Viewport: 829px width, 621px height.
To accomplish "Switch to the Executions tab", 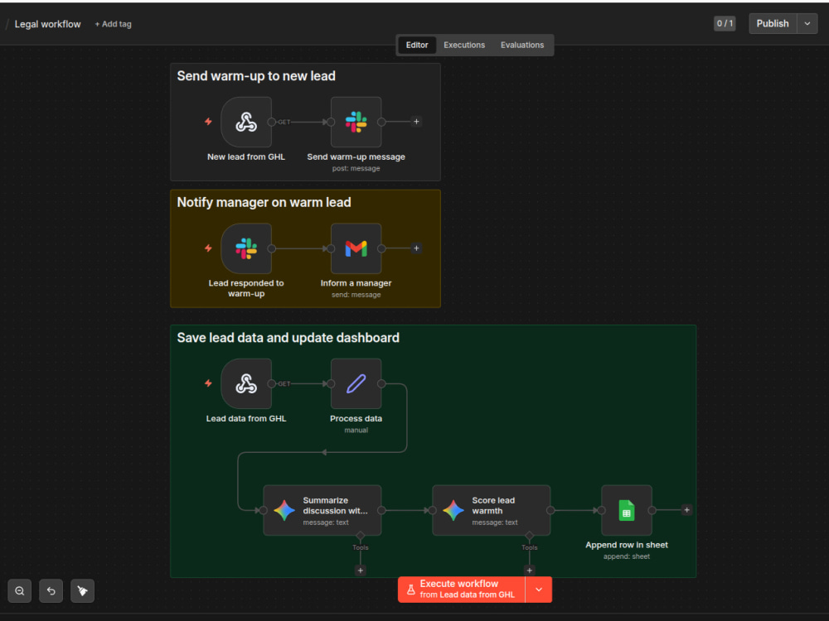I will (x=464, y=45).
